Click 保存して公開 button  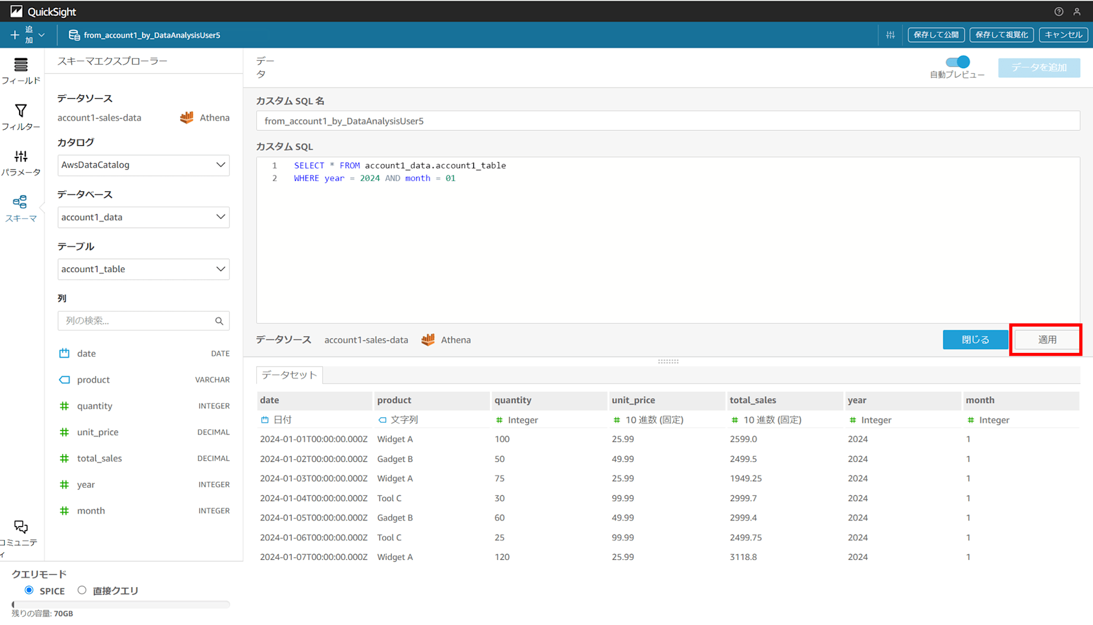(x=936, y=35)
